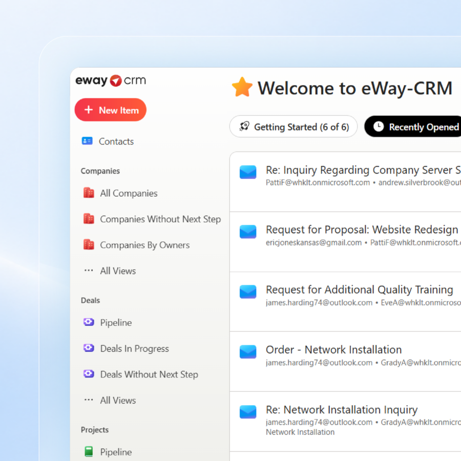Viewport: 461px width, 461px height.
Task: Switch to Recently Opened tab
Action: pyautogui.click(x=413, y=127)
